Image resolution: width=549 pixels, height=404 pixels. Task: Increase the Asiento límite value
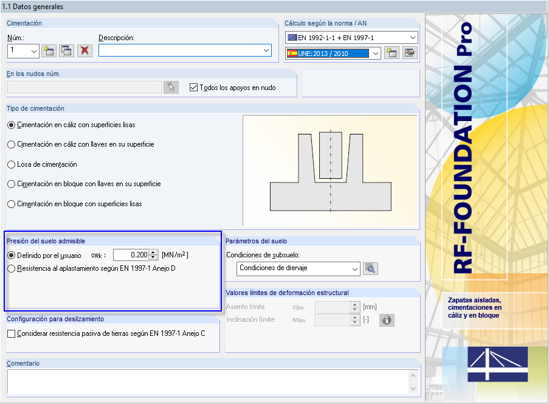354,304
